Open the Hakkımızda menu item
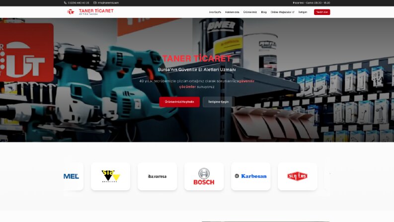This screenshot has width=394, height=222. 232,12
